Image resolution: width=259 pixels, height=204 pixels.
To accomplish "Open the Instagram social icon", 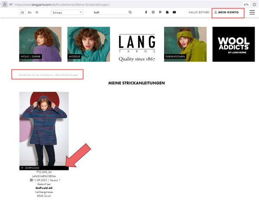I will coord(153,13).
